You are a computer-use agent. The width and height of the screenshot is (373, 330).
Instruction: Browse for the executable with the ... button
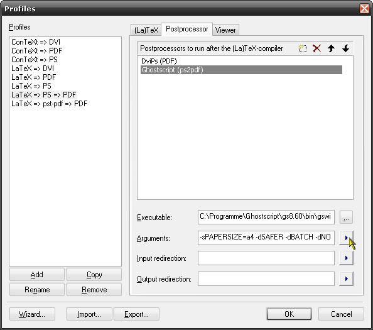coord(346,217)
